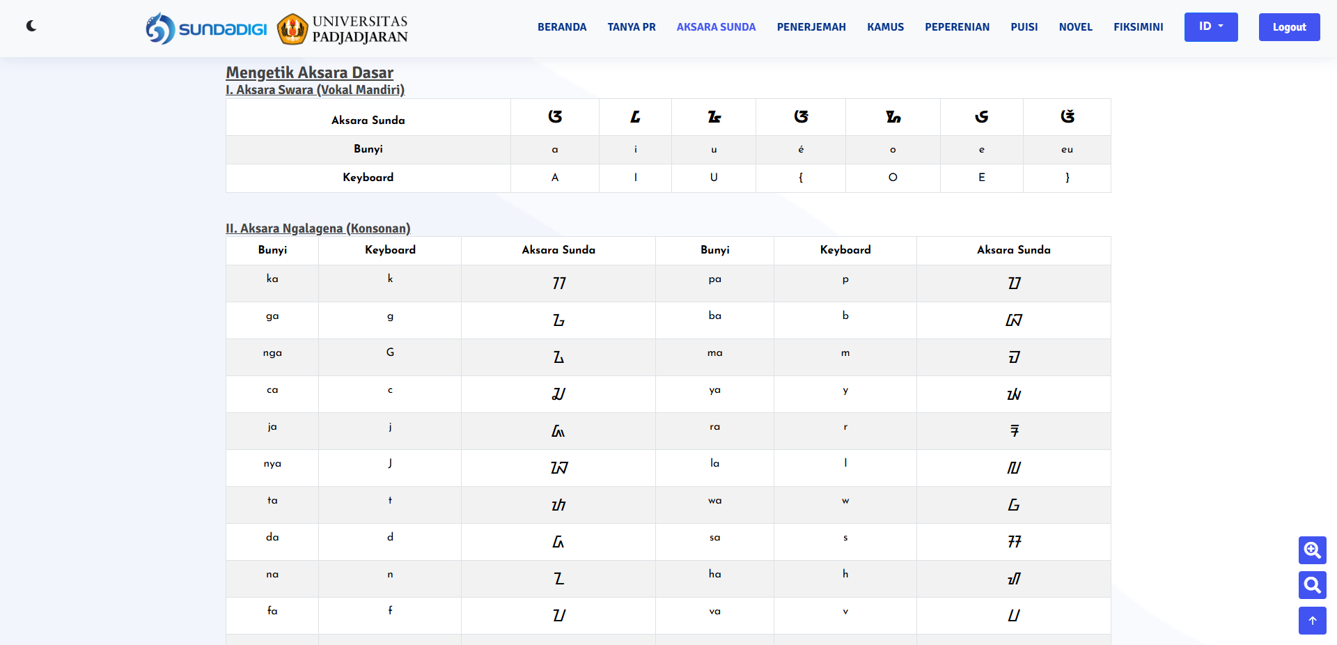
Task: Click the Universitas Padjadjaran logo
Action: click(x=342, y=29)
